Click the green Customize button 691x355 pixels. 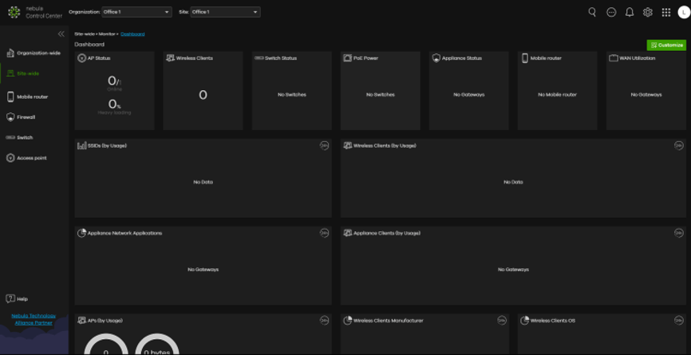666,45
